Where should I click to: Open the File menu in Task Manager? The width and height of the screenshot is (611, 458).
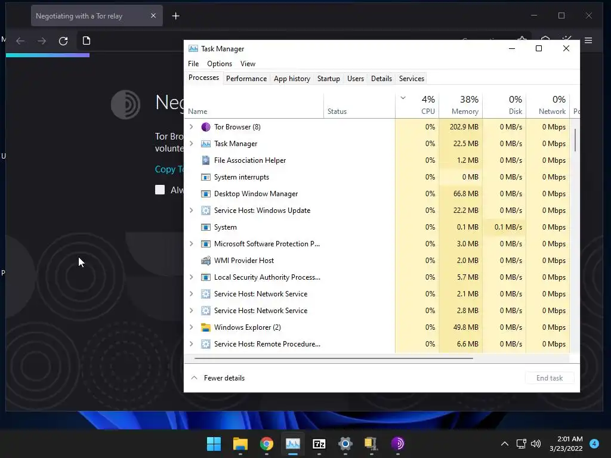pos(193,64)
